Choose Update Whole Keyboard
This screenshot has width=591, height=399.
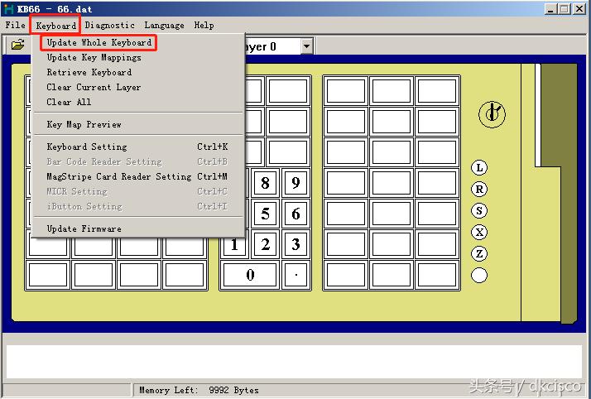coord(99,42)
